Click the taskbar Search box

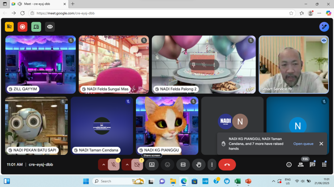point(119,181)
